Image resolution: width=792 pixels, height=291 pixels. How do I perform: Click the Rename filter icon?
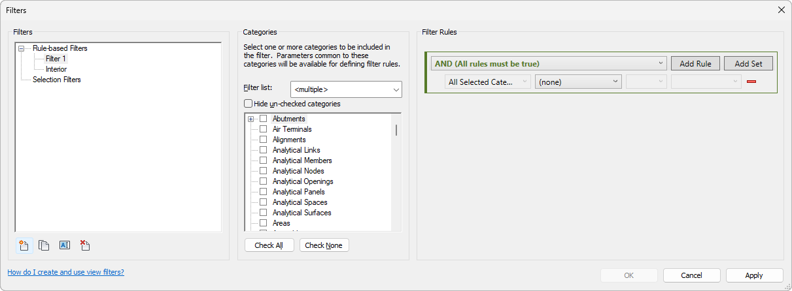(64, 245)
